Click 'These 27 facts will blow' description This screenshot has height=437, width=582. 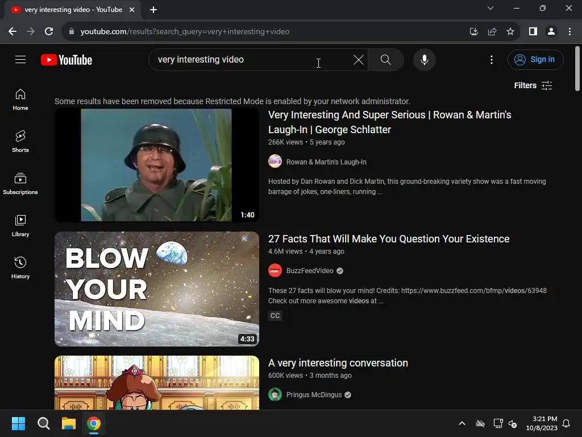[408, 296]
